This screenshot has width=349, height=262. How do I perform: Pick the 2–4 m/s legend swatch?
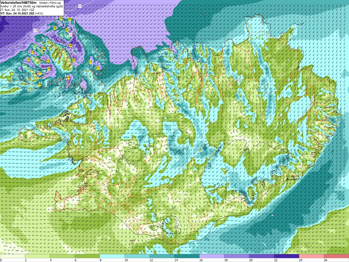pyautogui.click(x=37, y=256)
